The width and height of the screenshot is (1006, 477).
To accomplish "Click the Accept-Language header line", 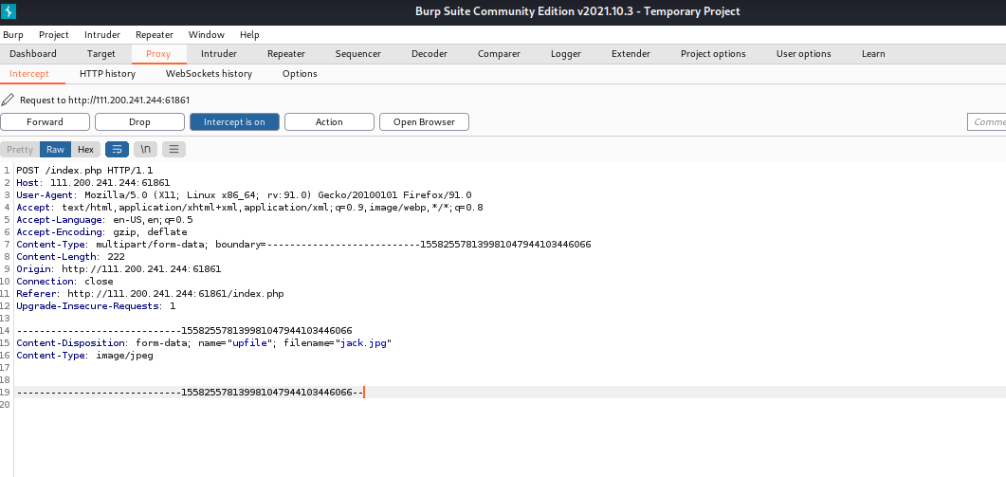I will click(104, 220).
